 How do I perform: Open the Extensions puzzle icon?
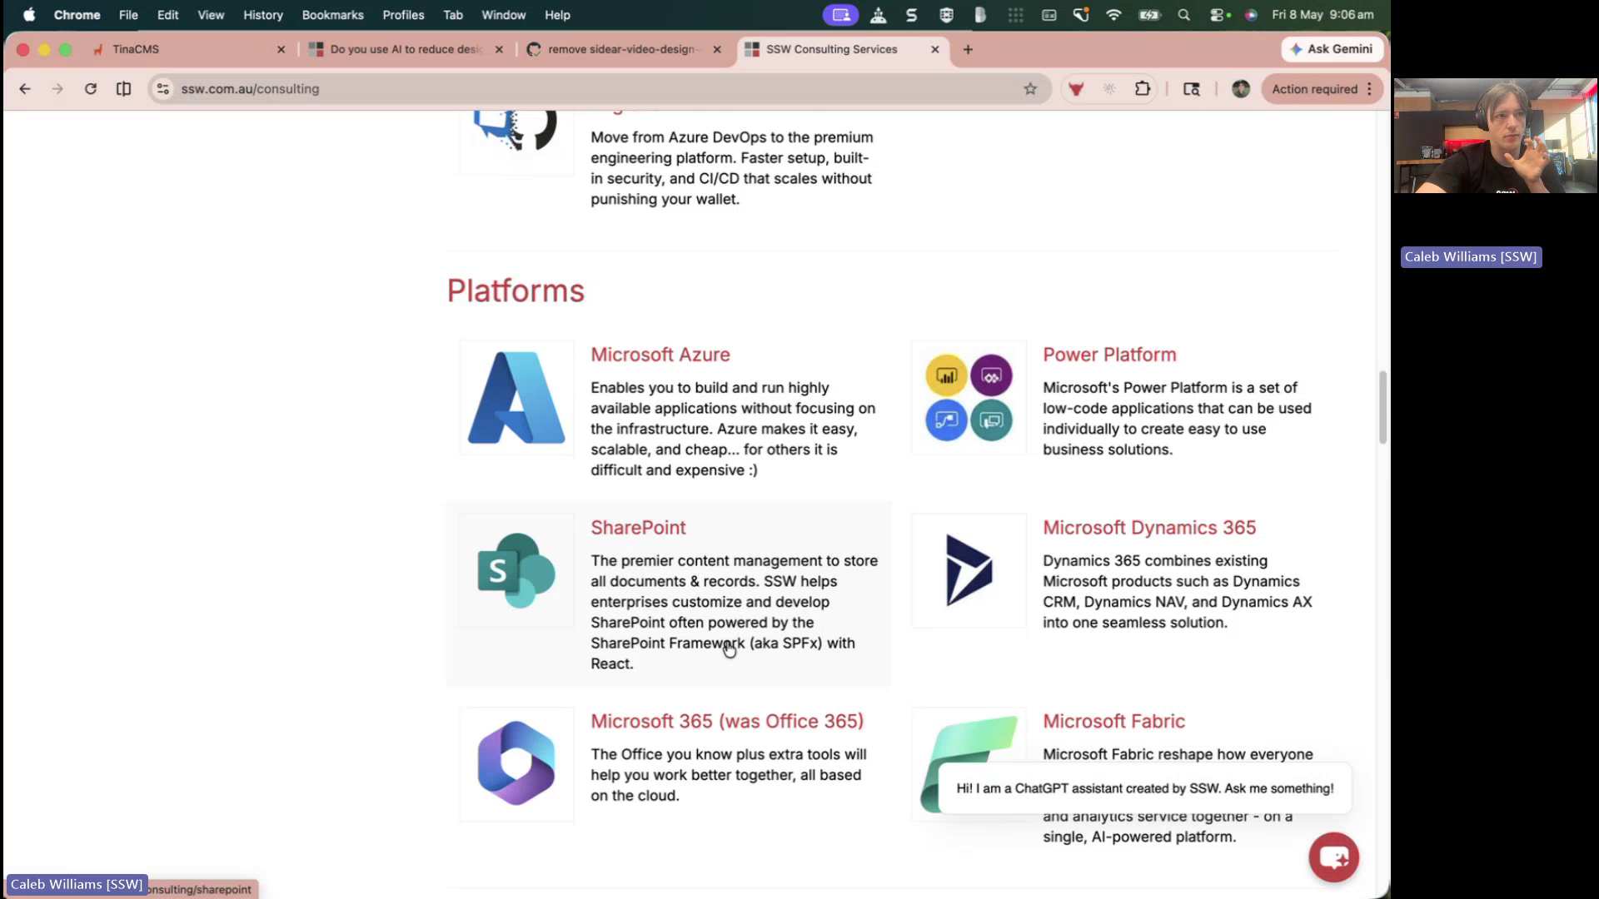coord(1143,89)
